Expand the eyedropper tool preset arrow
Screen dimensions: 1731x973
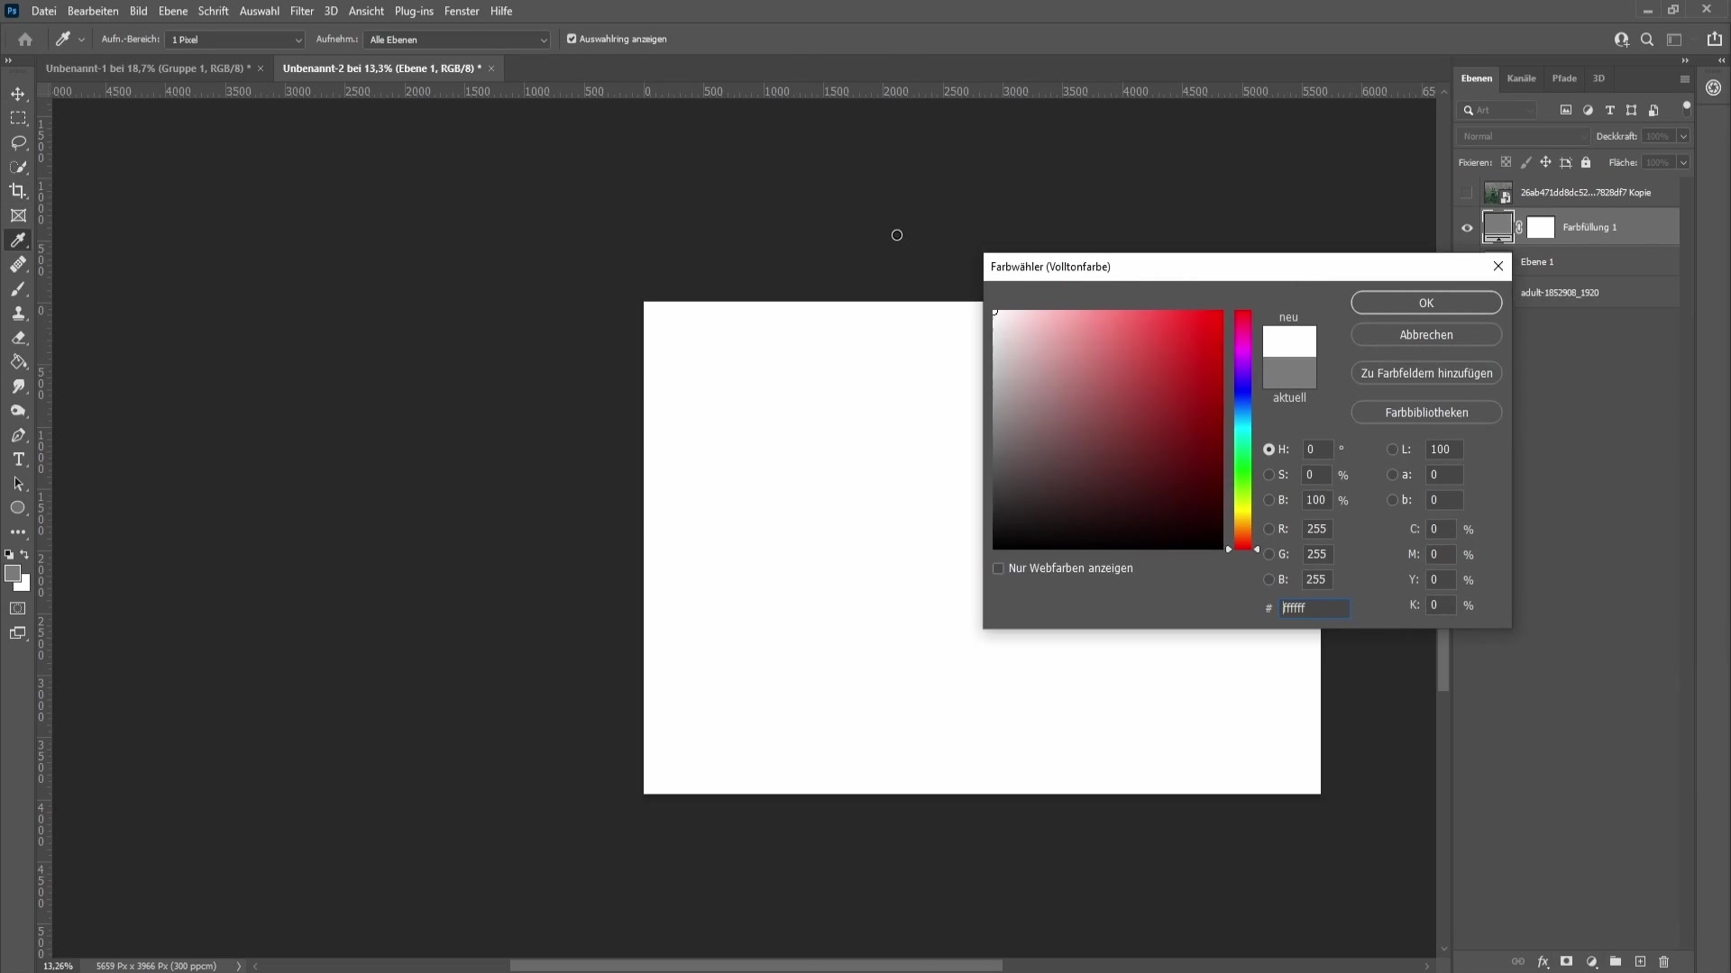(x=81, y=40)
